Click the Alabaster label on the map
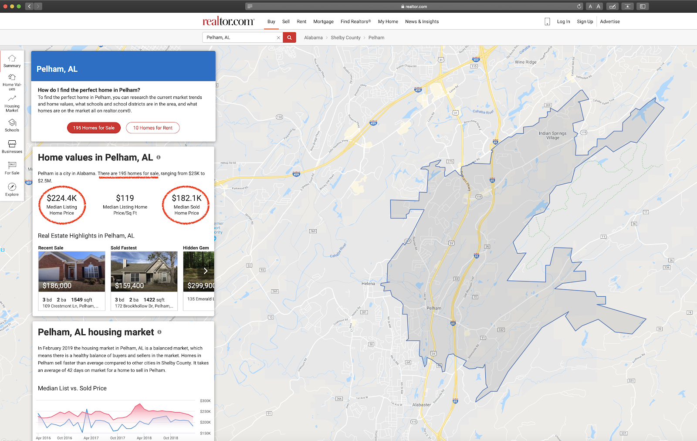The image size is (697, 441). point(422,405)
